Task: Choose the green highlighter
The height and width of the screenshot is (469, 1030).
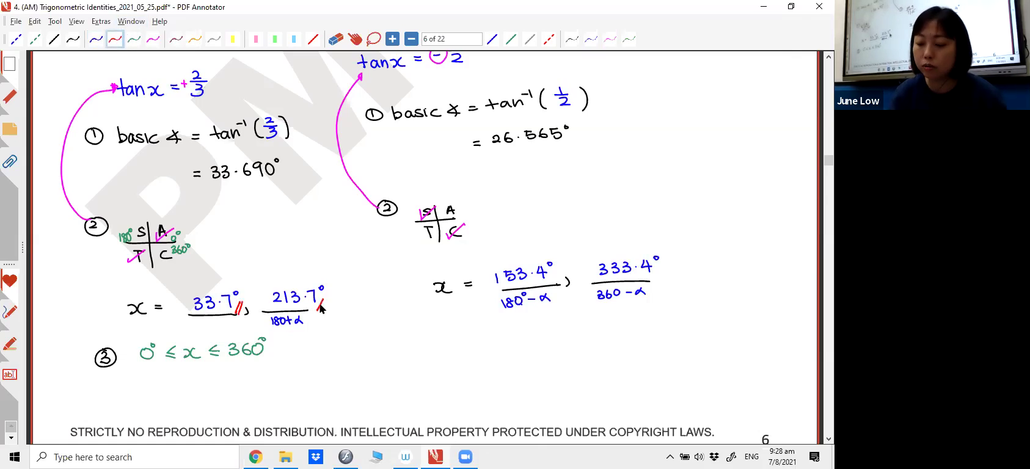Action: coord(275,39)
